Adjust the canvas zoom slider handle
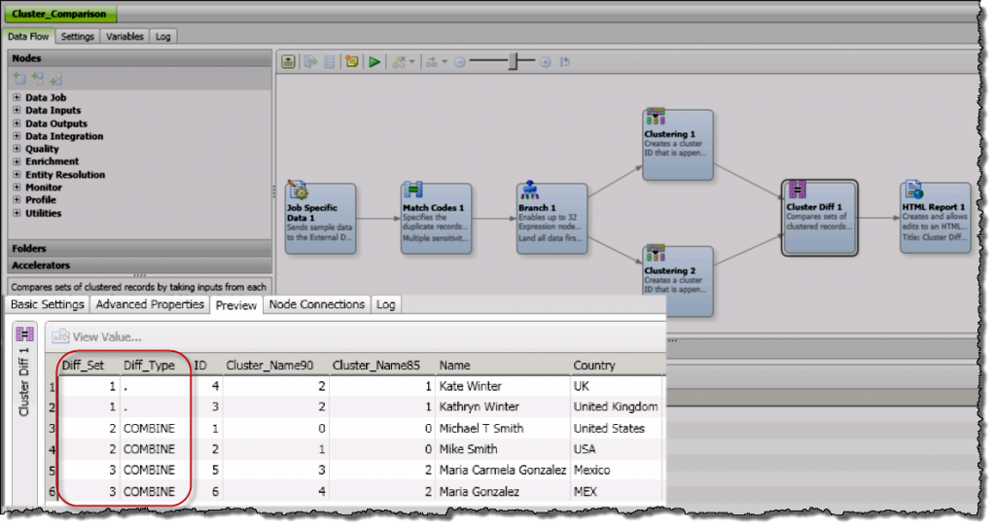Screen dimensions: 996x528 514,61
